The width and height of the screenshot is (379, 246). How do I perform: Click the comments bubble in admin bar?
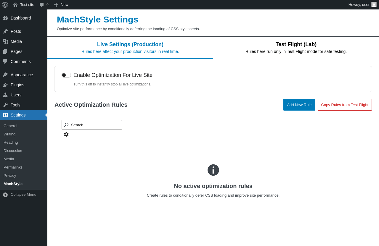click(44, 5)
